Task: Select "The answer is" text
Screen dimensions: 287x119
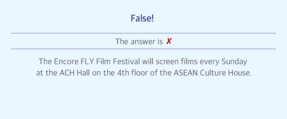Action: (139, 42)
